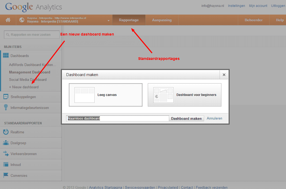The width and height of the screenshot is (286, 189).
Task: Click the info@hayona.nl account text
Action: click(x=213, y=6)
